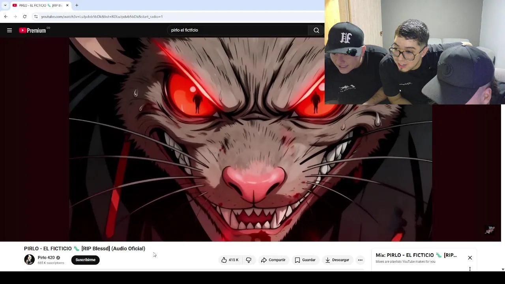Open the tab search dropdown arrow
Image resolution: width=505 pixels, height=284 pixels.
(5, 6)
